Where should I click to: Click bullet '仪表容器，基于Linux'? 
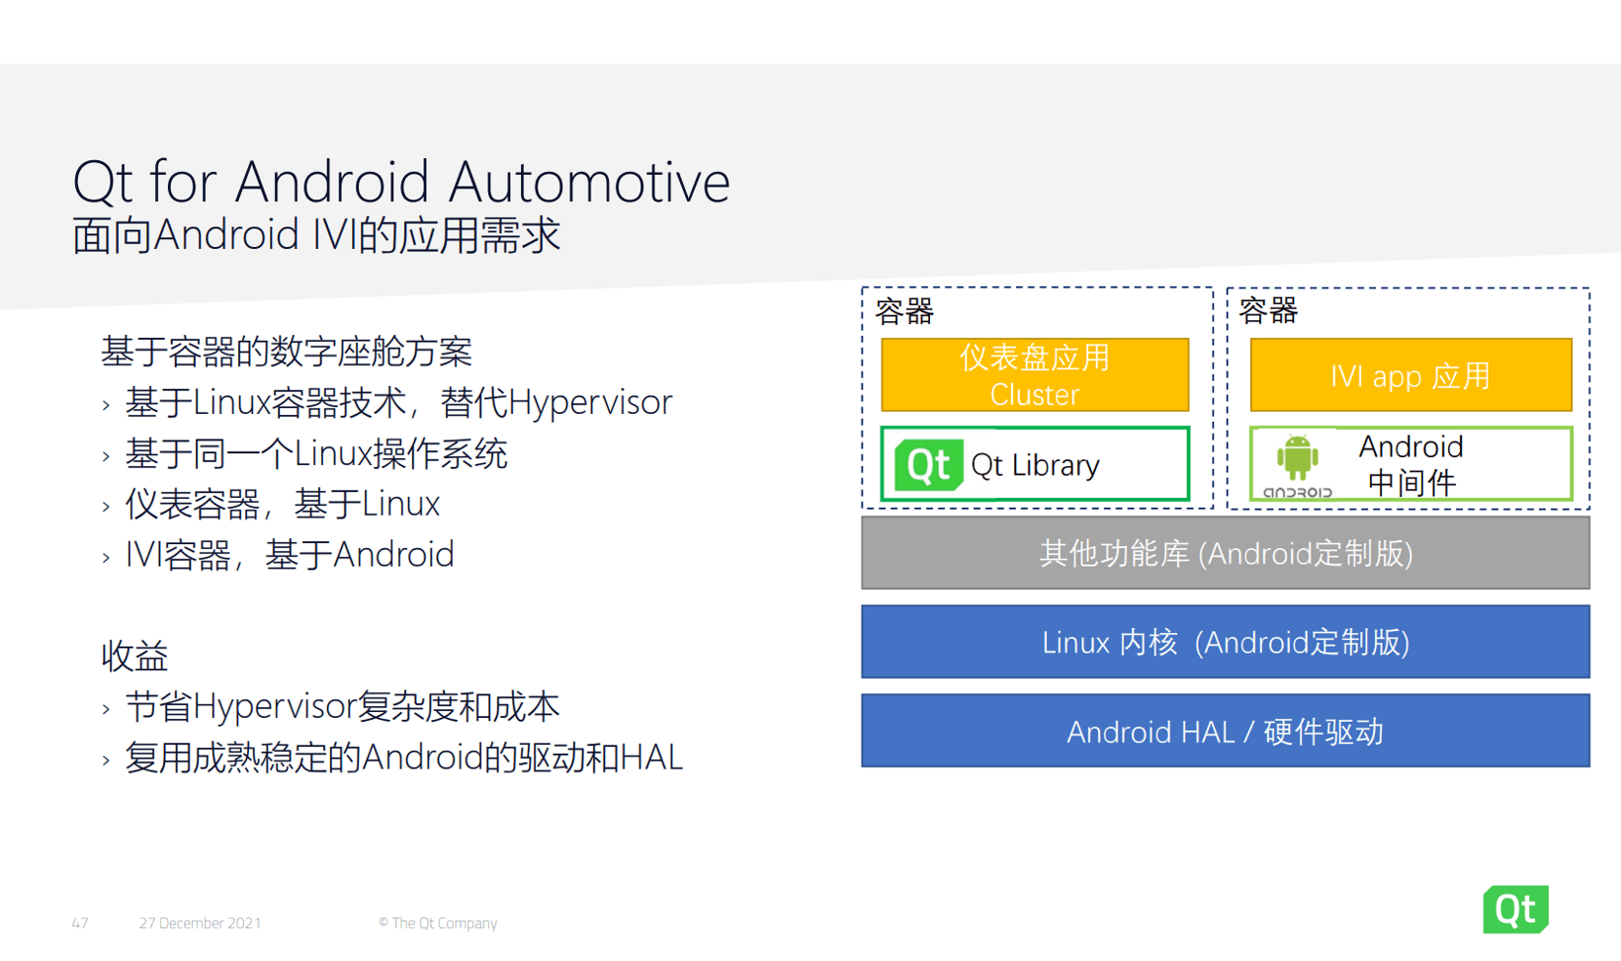coord(283,504)
